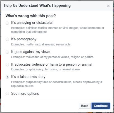Choose the pornography radio circle

[x=7, y=39]
